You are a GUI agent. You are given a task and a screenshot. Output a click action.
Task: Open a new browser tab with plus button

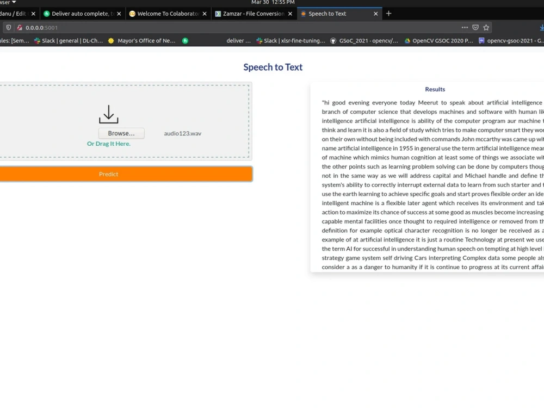tap(388, 14)
